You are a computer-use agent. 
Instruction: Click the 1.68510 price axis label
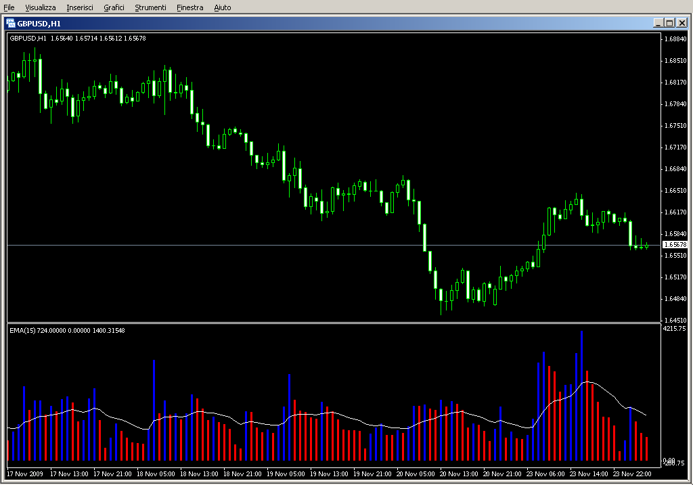point(675,60)
